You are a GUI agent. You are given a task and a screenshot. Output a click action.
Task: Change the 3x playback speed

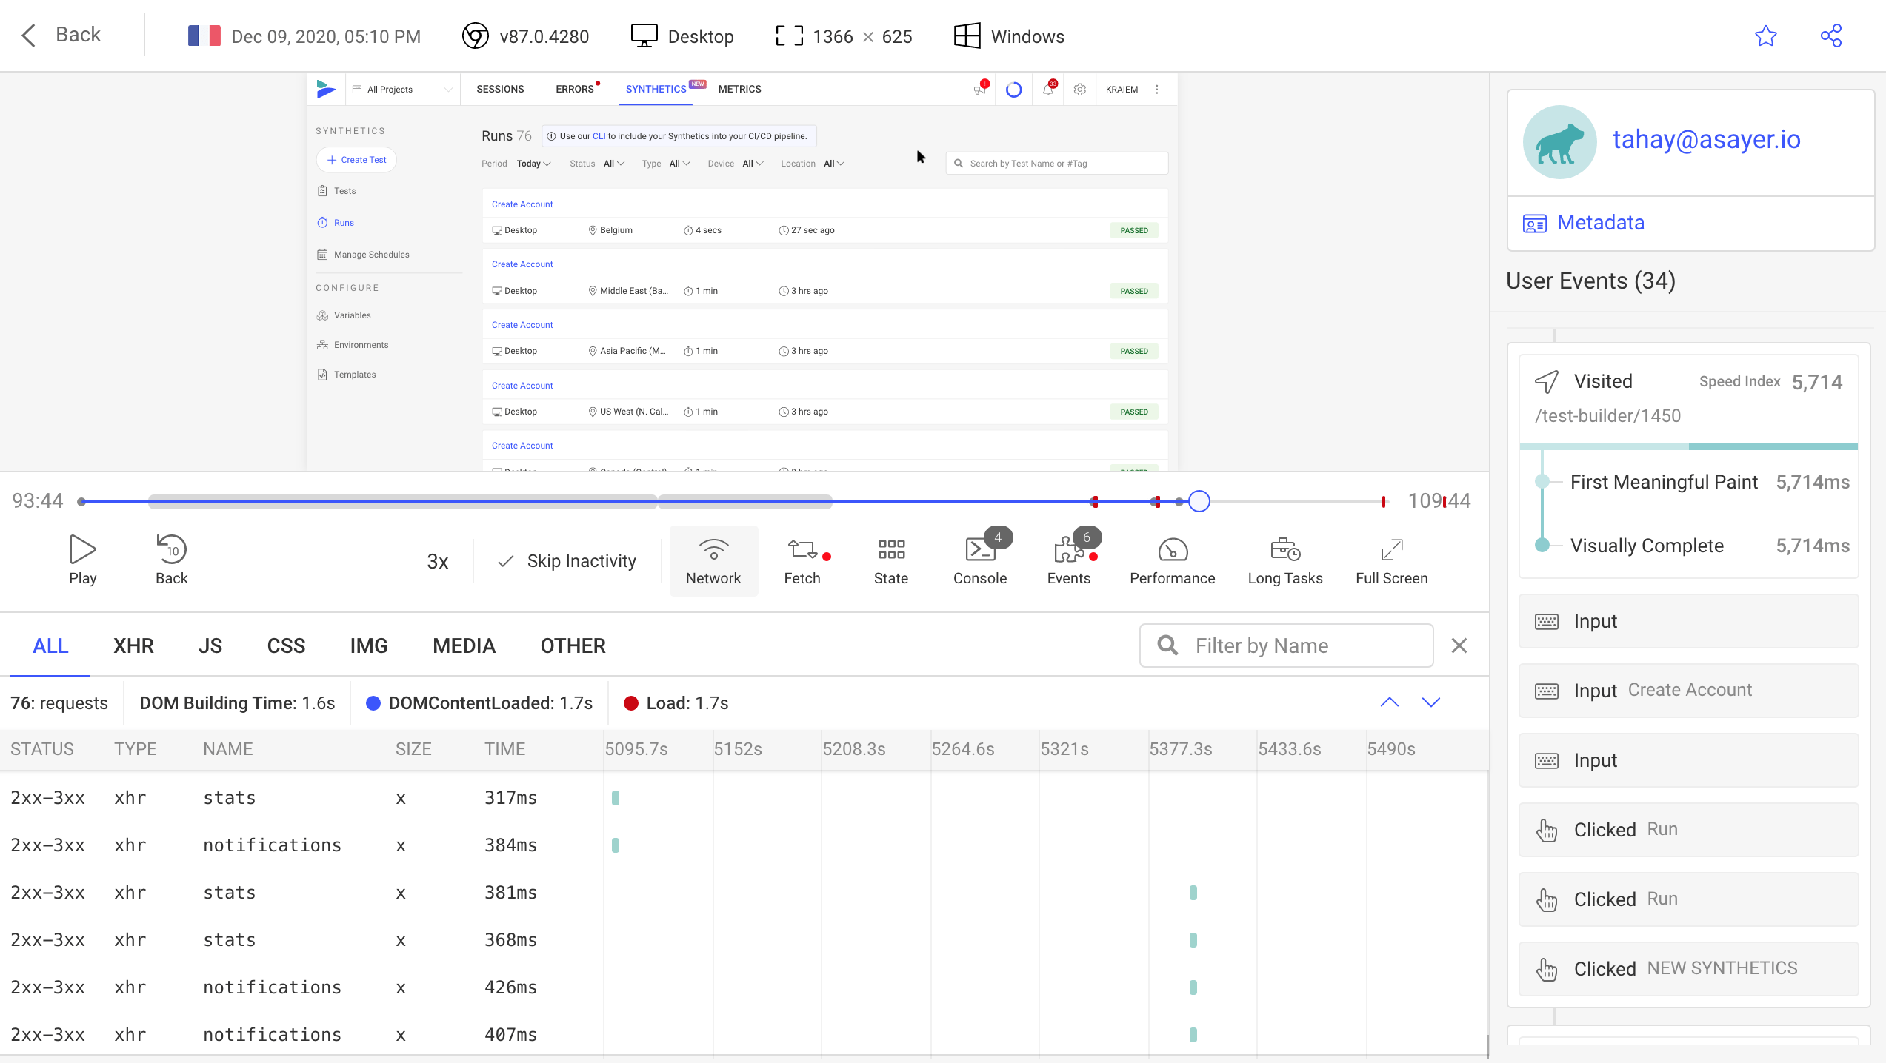438,561
